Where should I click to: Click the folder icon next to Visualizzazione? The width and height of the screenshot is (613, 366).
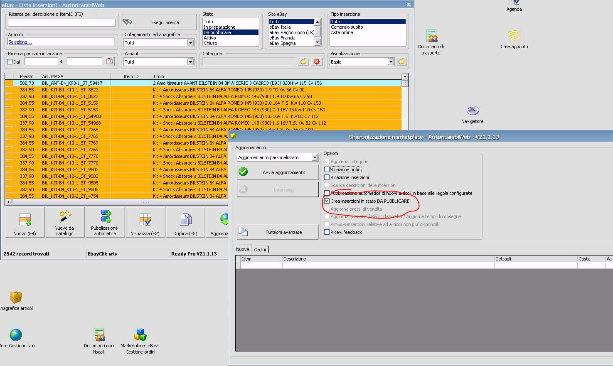click(x=401, y=61)
